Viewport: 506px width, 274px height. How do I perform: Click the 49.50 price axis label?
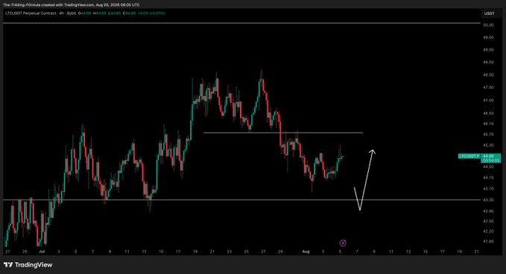point(488,37)
